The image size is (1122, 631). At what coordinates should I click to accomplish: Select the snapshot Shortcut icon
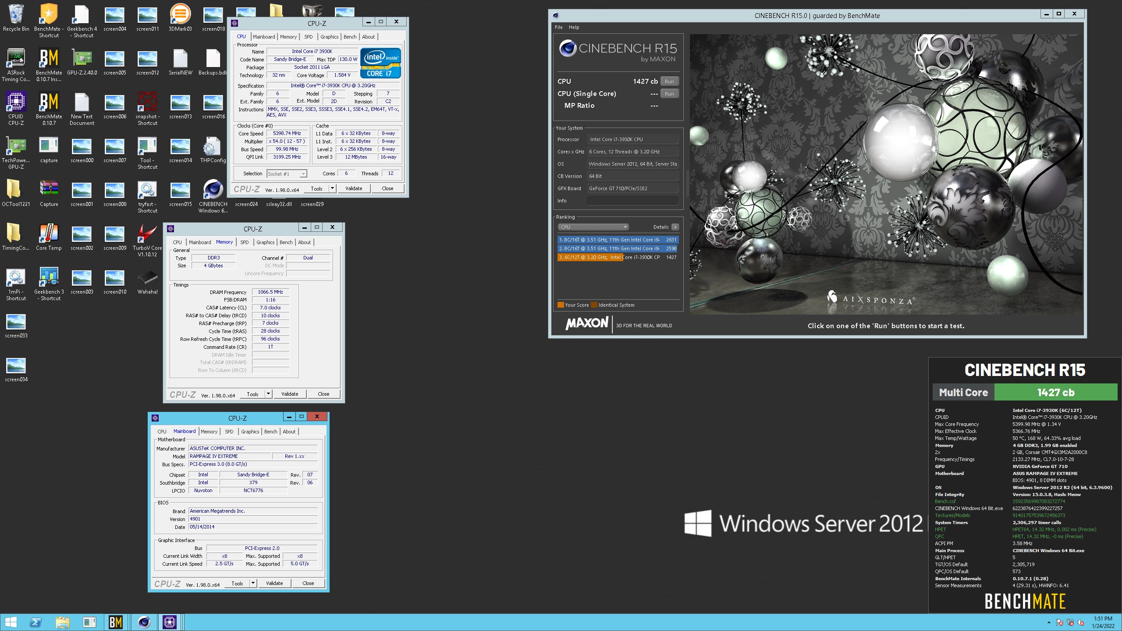[x=148, y=109]
